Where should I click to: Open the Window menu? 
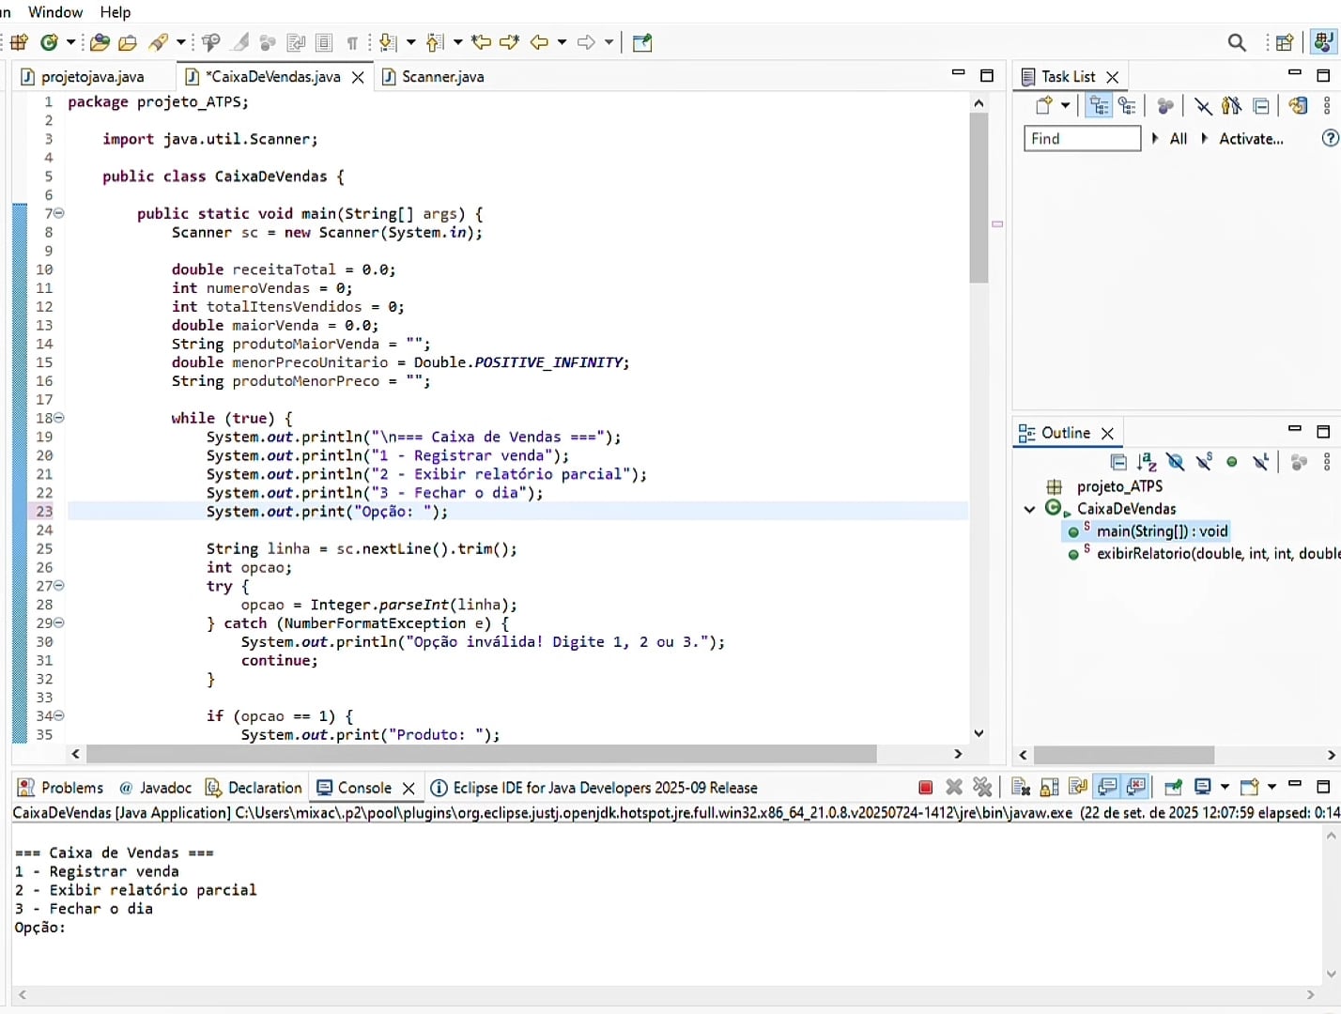pos(55,12)
